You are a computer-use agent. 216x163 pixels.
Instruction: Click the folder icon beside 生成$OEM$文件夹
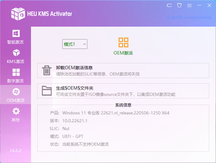coord(47,91)
